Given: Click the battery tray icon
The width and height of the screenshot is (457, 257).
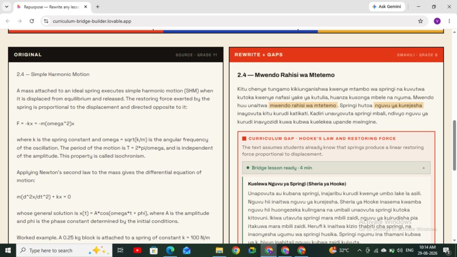Looking at the screenshot, I should (392, 250).
